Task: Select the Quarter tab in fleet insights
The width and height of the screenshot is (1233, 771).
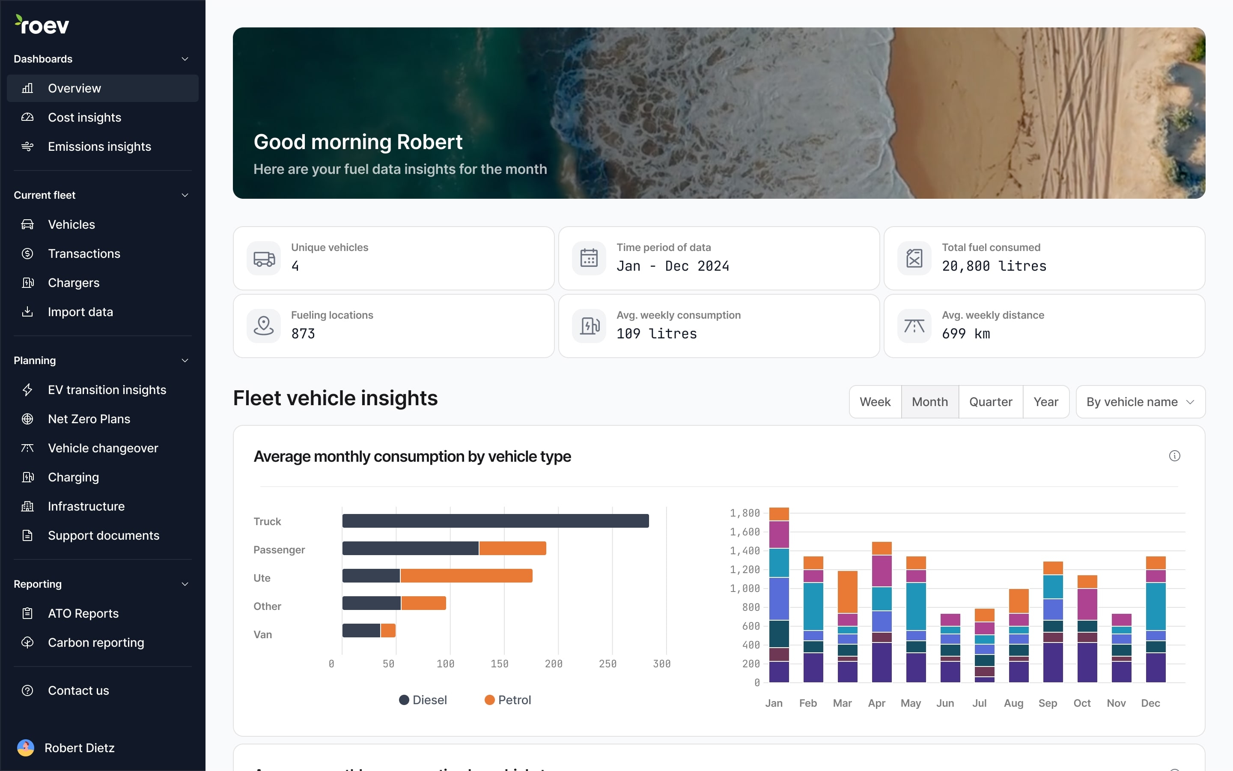Action: click(x=991, y=401)
